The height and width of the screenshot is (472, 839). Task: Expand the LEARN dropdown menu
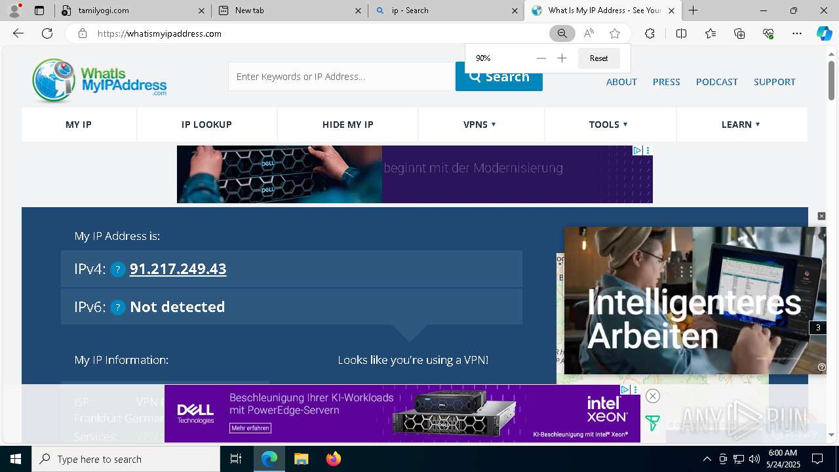(741, 125)
